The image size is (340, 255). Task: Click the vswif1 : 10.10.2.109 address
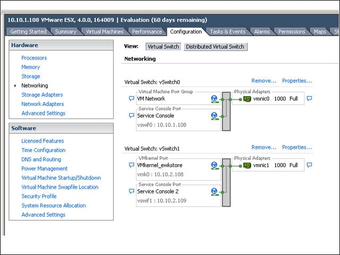(x=161, y=201)
